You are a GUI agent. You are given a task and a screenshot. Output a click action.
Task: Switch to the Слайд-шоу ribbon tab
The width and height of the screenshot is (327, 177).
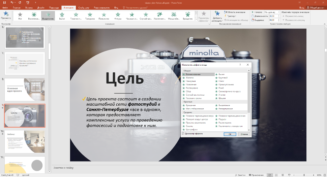pyautogui.click(x=84, y=8)
